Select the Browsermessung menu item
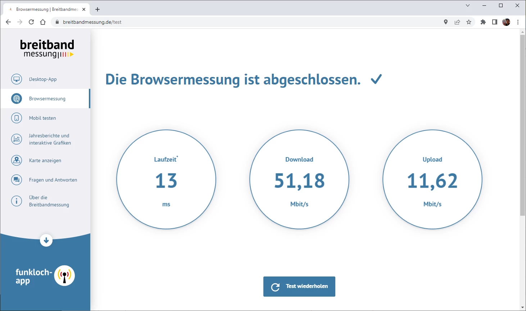The width and height of the screenshot is (526, 311). 45,99
